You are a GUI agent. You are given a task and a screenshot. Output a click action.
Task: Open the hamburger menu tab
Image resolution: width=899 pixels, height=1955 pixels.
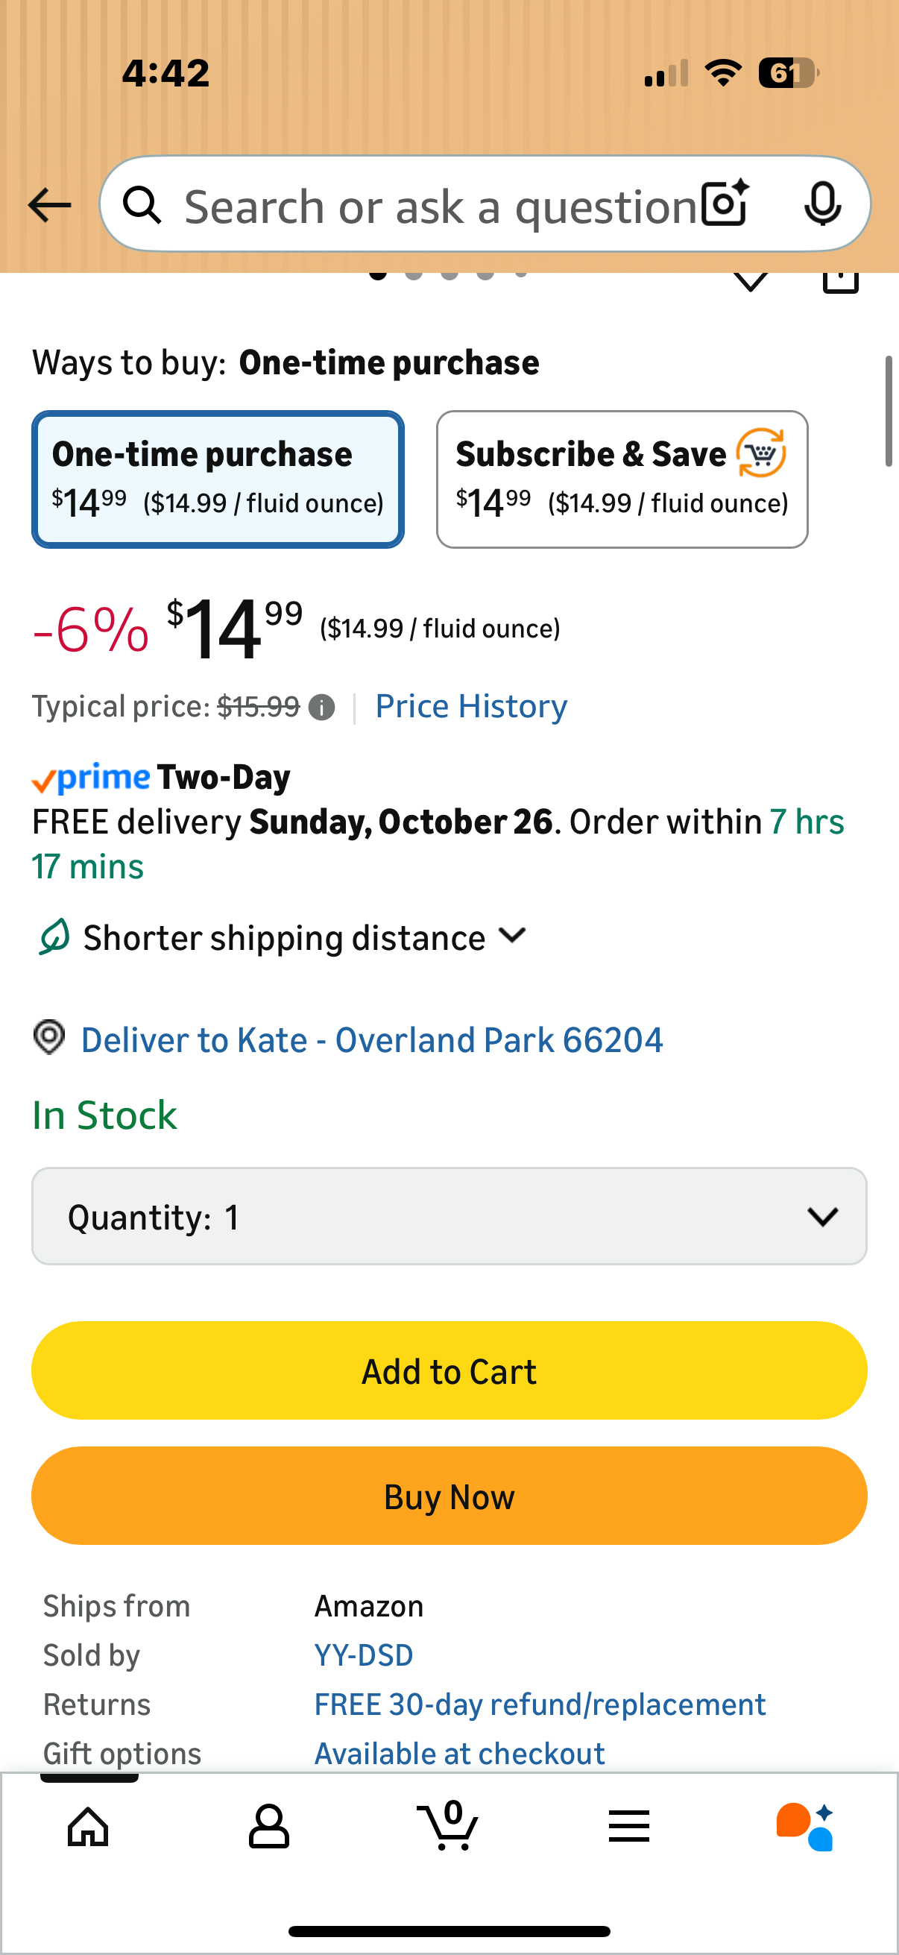pyautogui.click(x=629, y=1826)
